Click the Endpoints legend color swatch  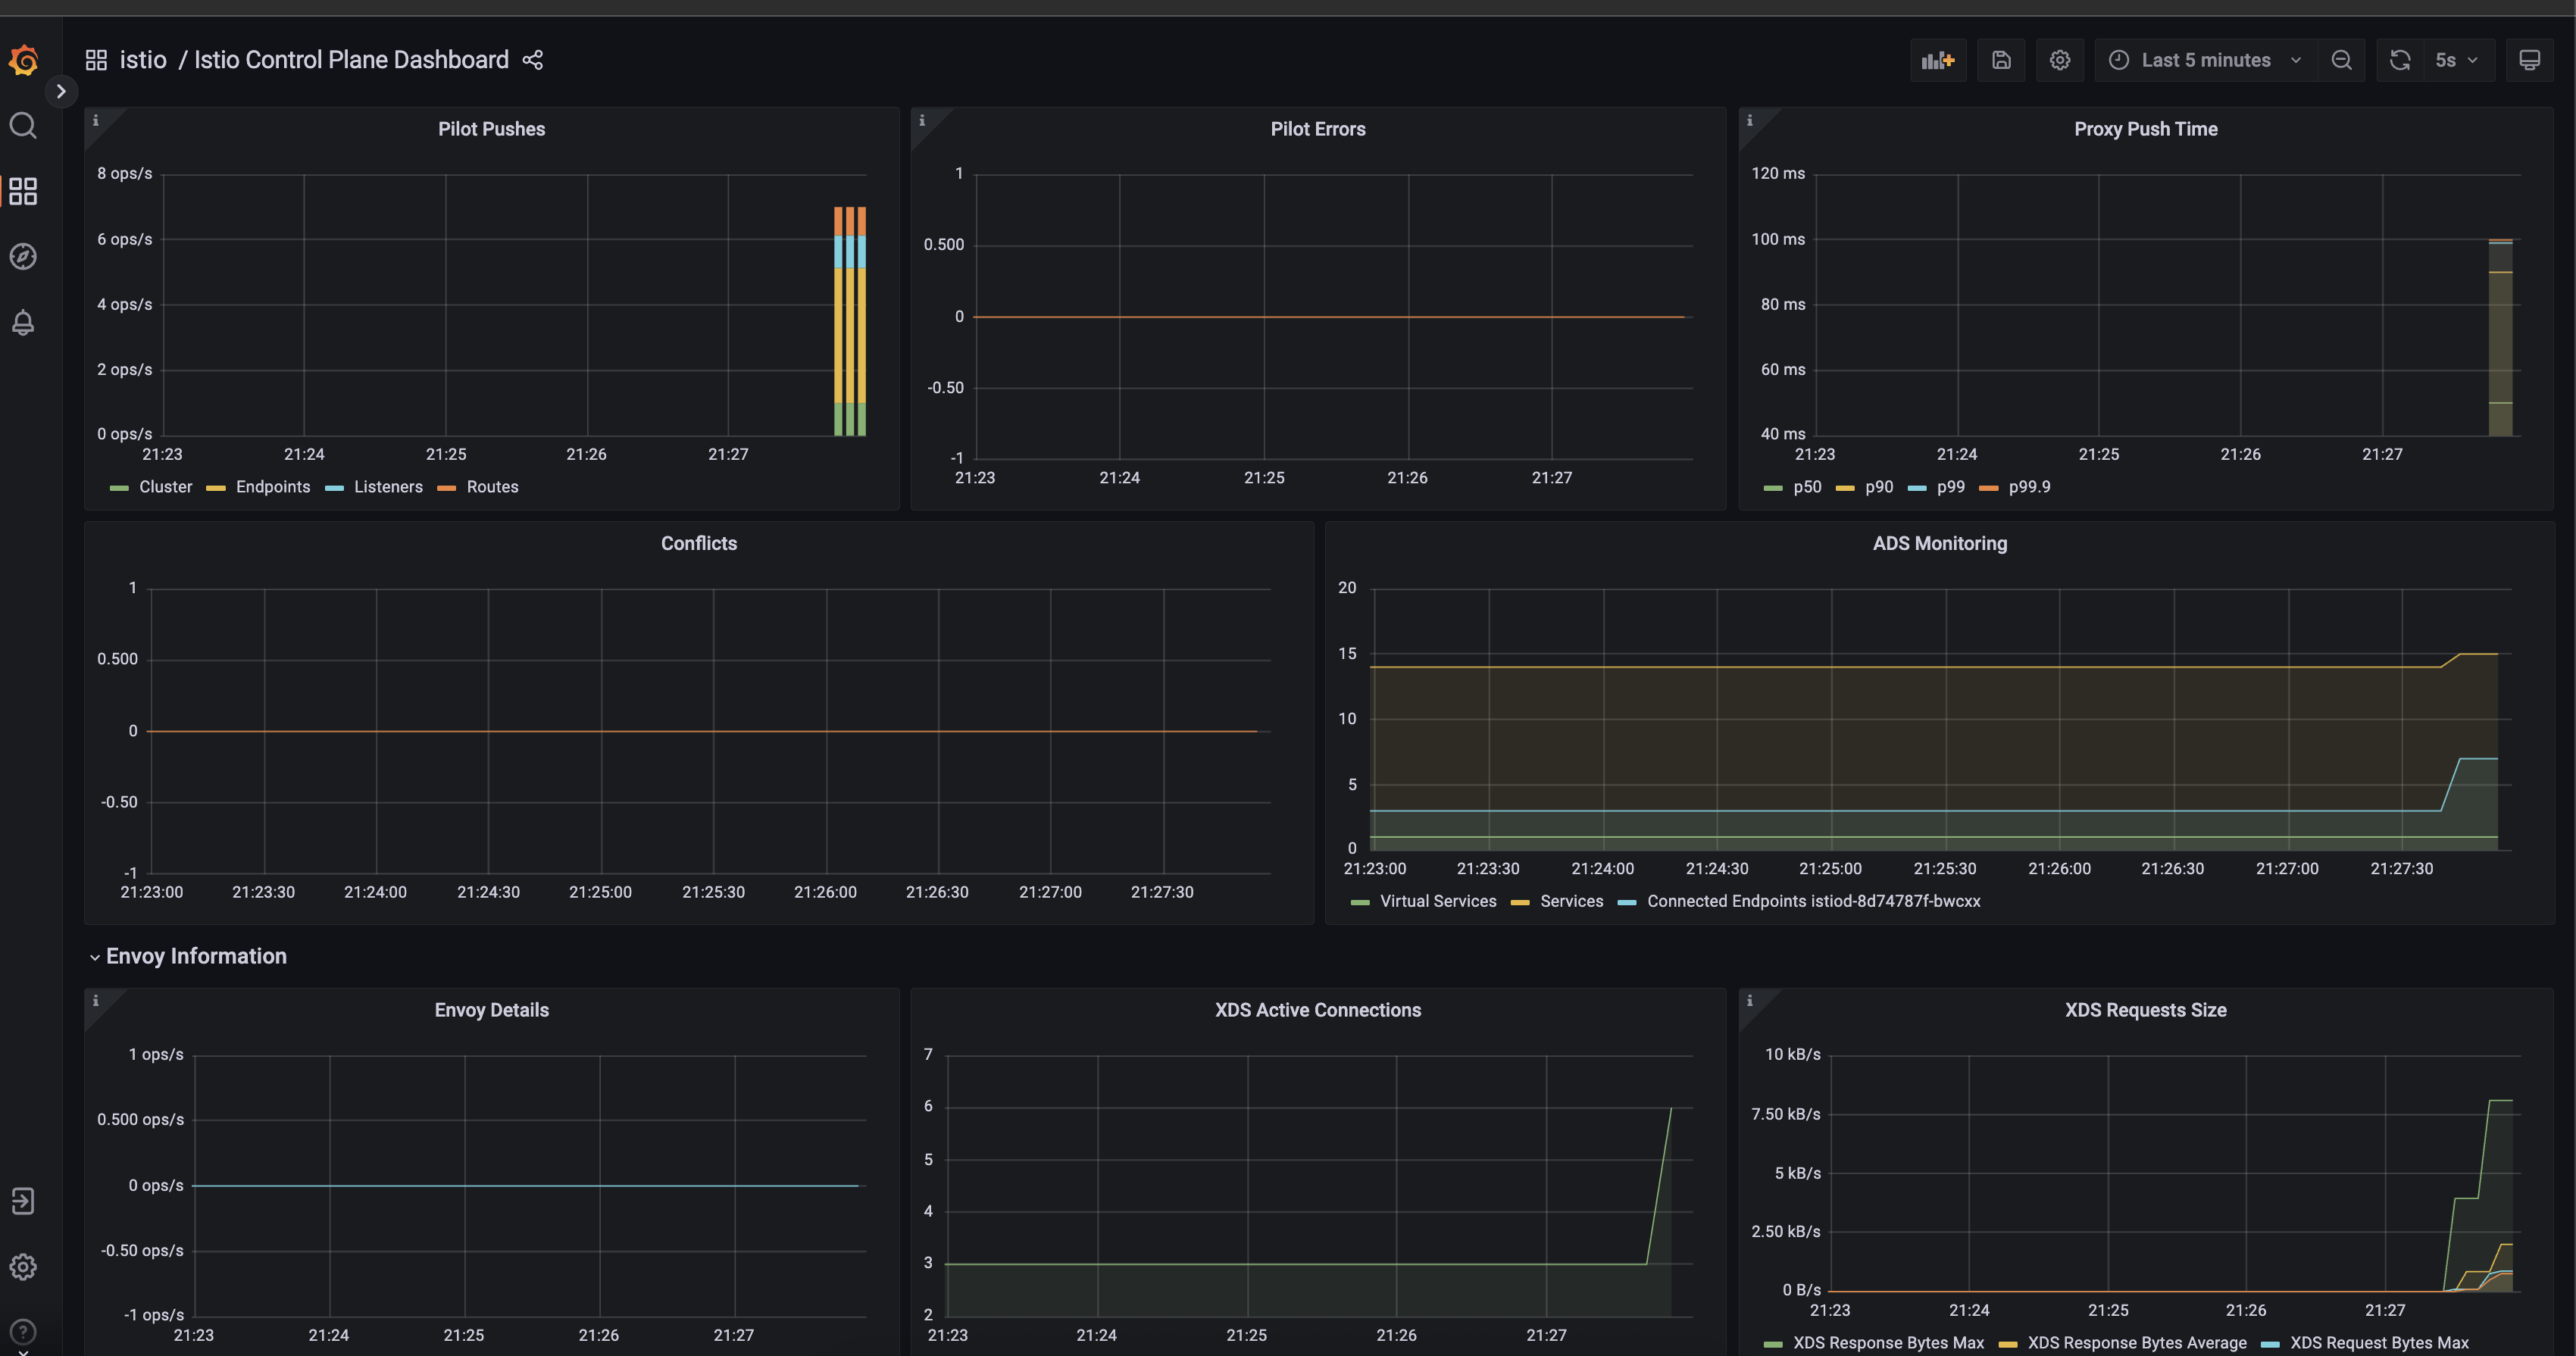tap(216, 488)
